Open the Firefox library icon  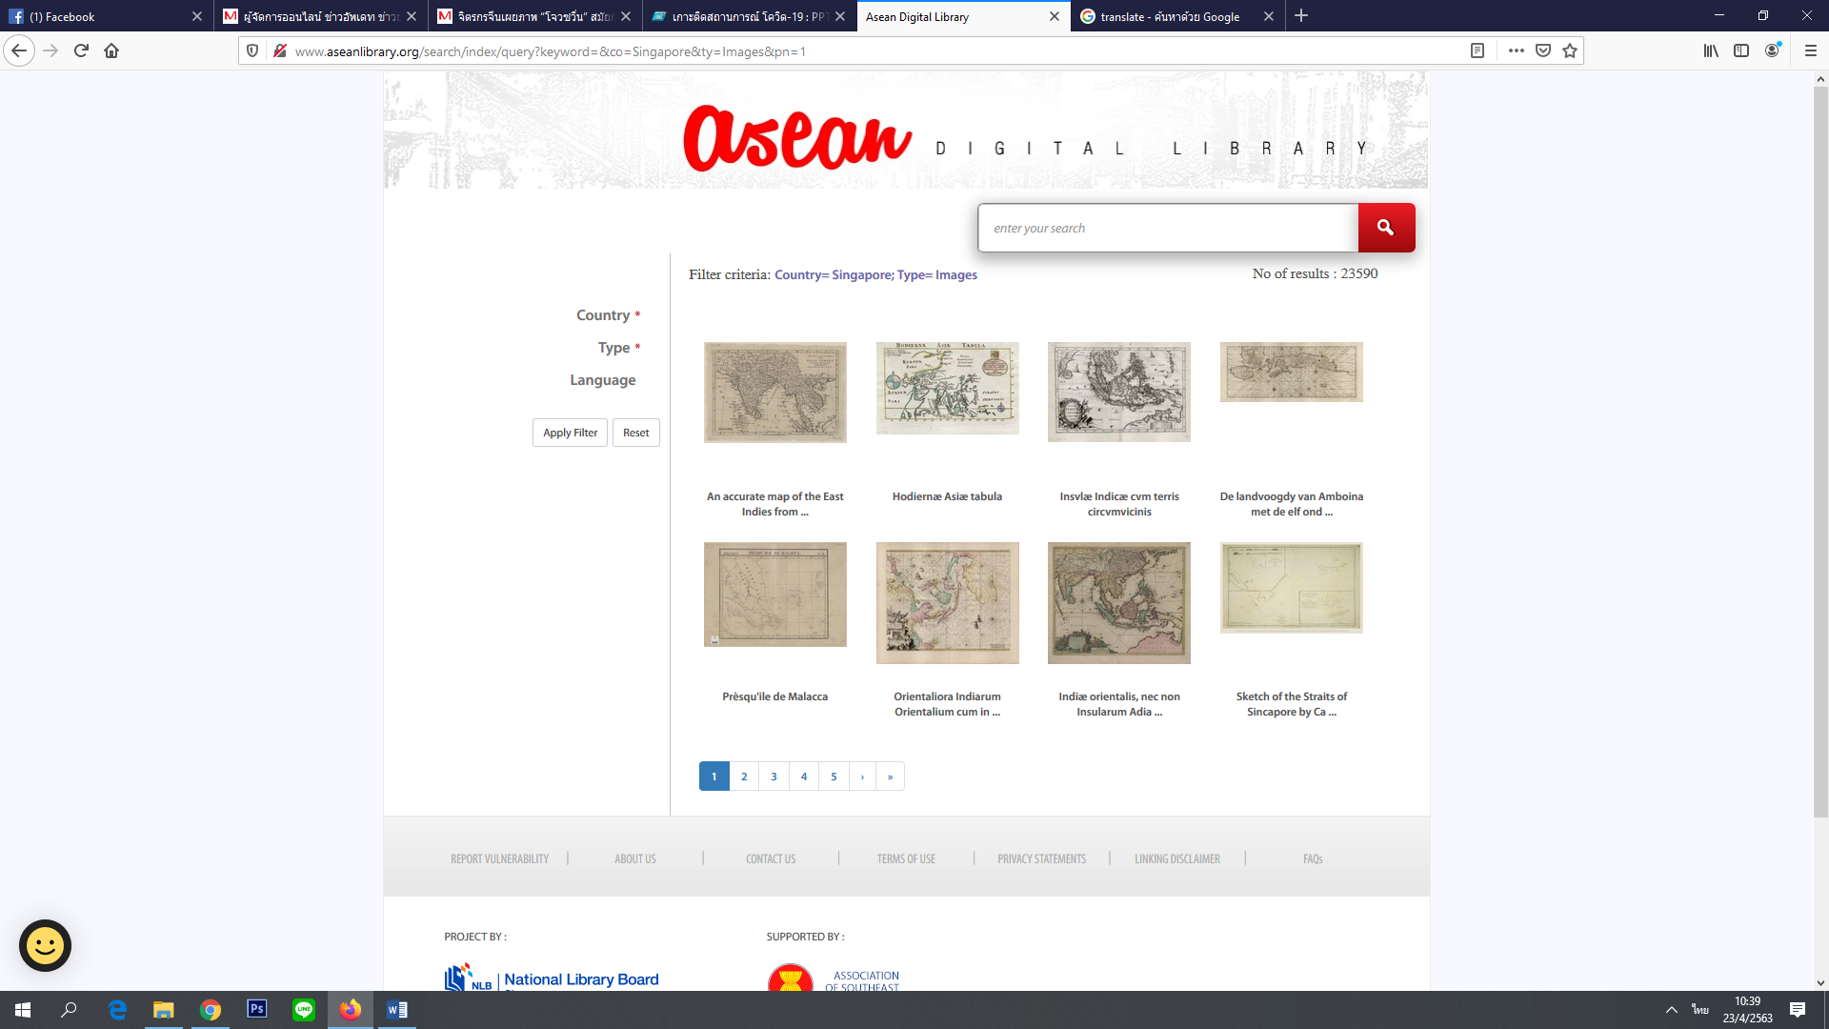point(1711,50)
